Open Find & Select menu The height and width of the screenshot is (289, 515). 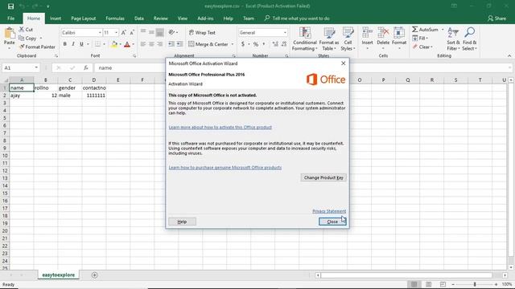(469, 39)
